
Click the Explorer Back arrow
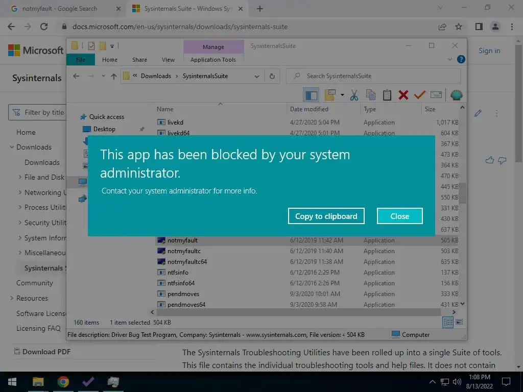click(x=76, y=76)
